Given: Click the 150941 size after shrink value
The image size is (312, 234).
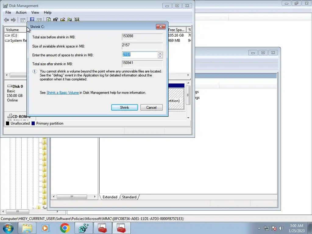Looking at the screenshot, I should pos(142,64).
